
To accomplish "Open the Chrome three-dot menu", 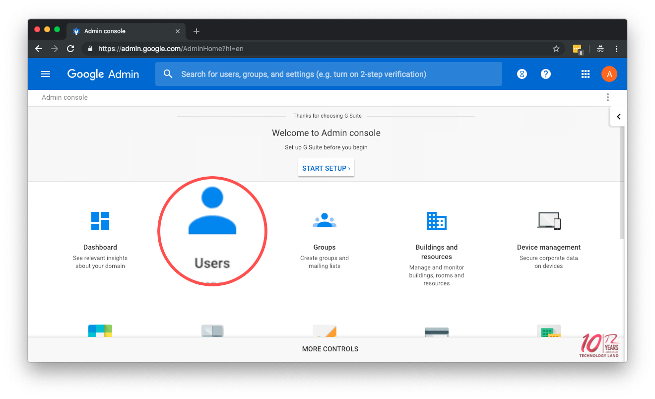I will (616, 49).
